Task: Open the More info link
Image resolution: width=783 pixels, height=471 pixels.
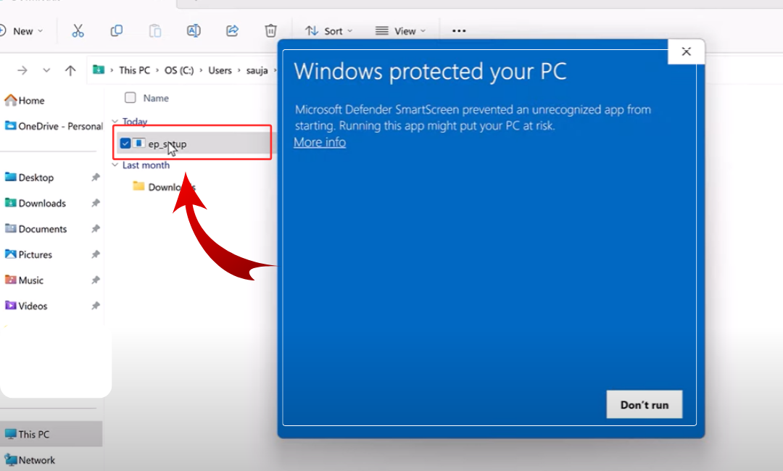Action: [x=320, y=142]
